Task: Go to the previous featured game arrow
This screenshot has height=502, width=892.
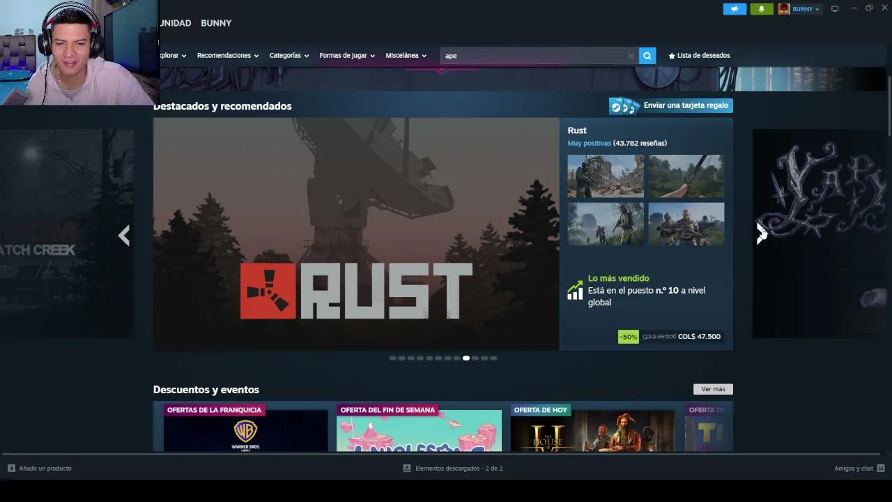Action: (124, 236)
